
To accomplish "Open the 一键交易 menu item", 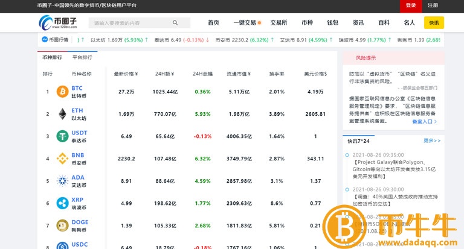I will [x=245, y=23].
